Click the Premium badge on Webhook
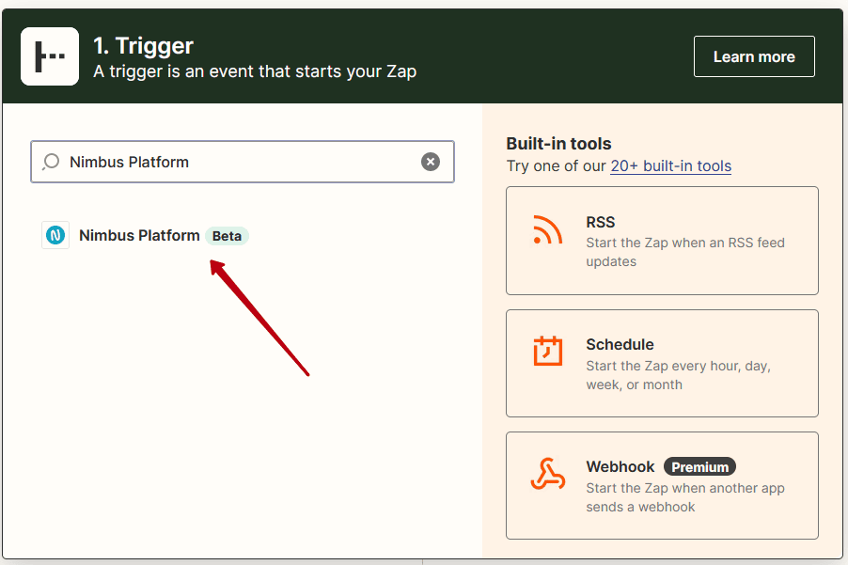This screenshot has height=565, width=848. point(699,467)
